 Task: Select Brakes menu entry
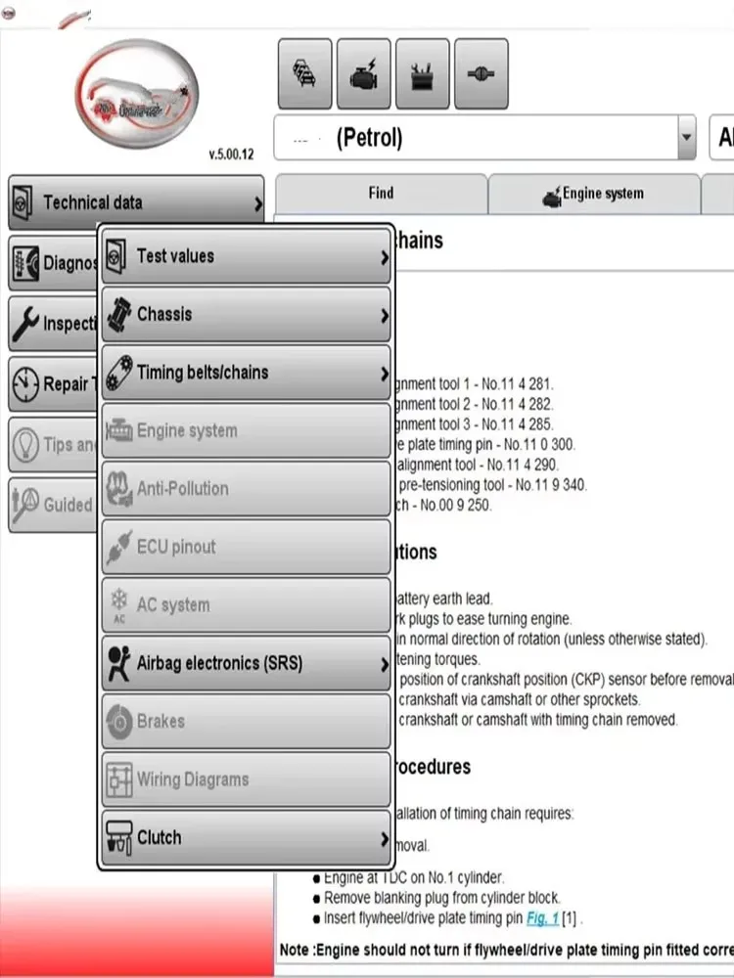pyautogui.click(x=247, y=722)
